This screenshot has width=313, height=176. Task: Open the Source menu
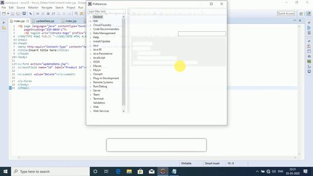click(21, 7)
